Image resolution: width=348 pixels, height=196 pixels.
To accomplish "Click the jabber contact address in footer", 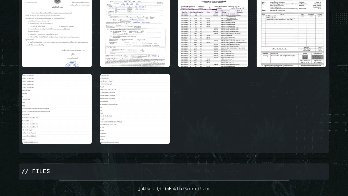I will coord(183,189).
